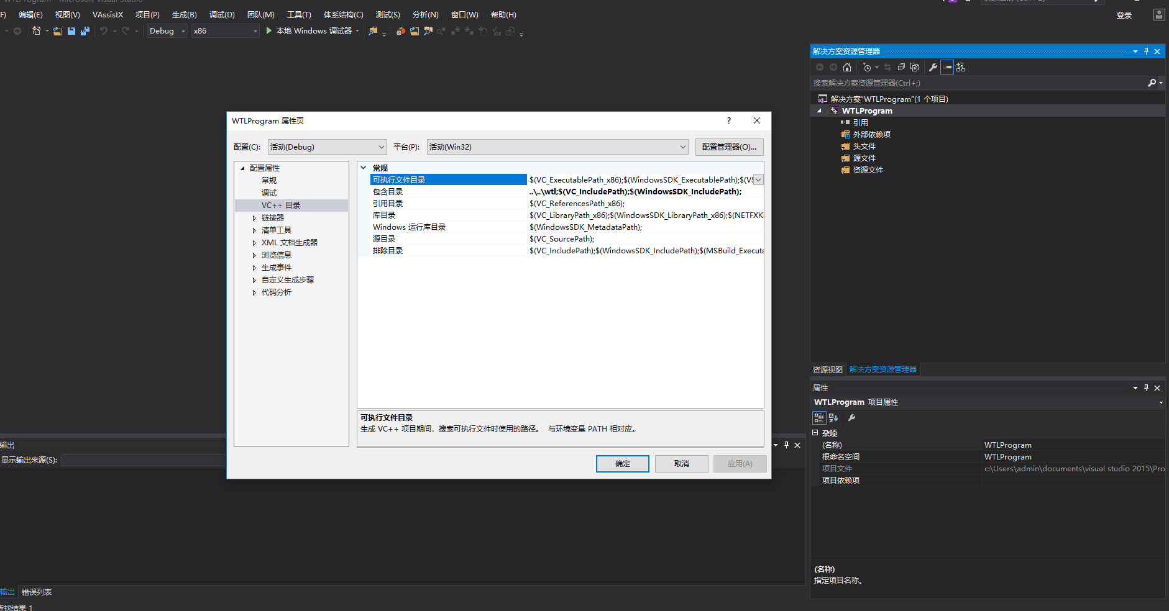Image resolution: width=1169 pixels, height=611 pixels.
Task: Click the wrench Properties icon in Solution Explorer
Action: (x=933, y=67)
